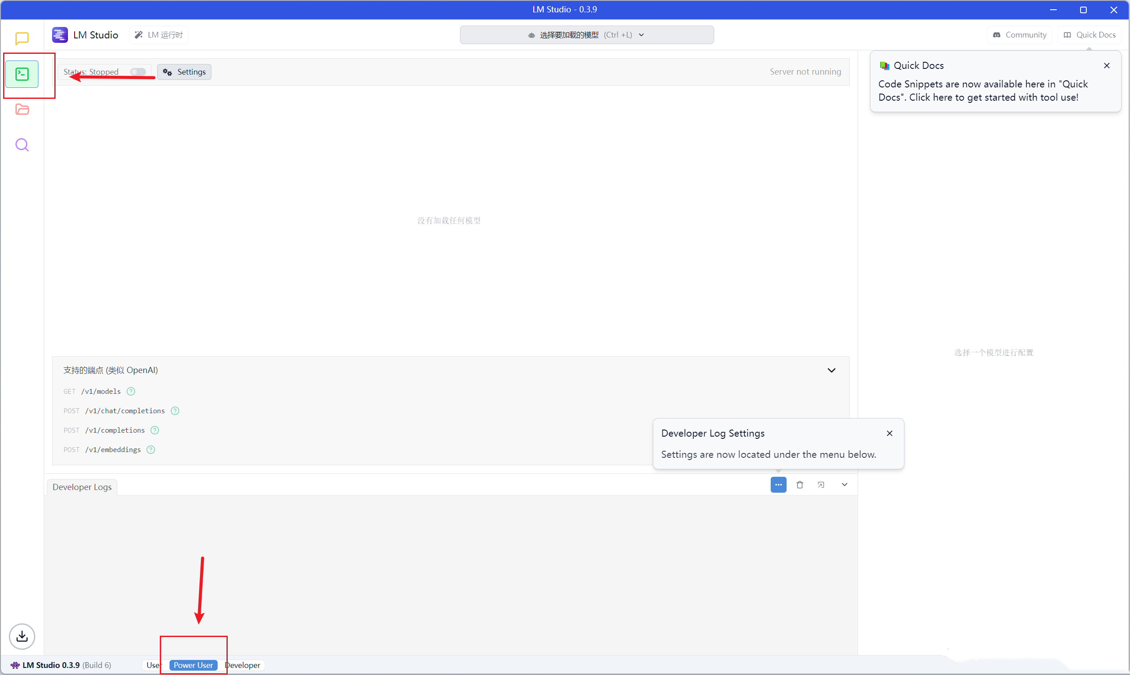The width and height of the screenshot is (1130, 675).
Task: Click the three-dot menu in Developer Logs
Action: 778,485
